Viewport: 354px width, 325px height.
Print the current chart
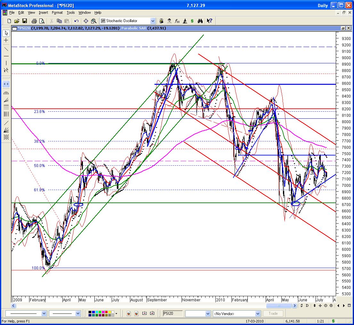[34, 21]
